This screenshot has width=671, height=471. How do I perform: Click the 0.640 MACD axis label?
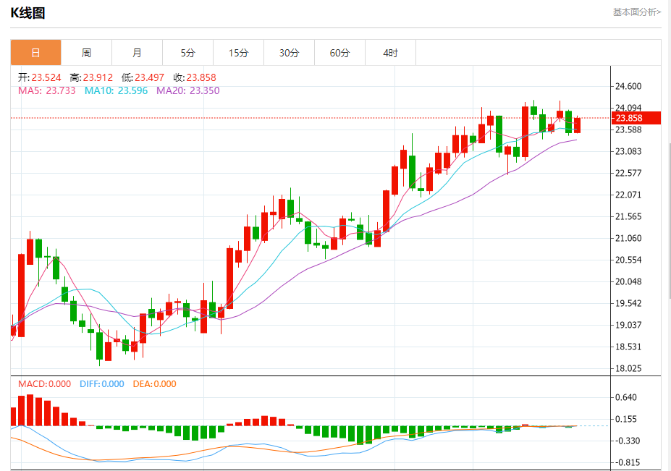(625, 397)
